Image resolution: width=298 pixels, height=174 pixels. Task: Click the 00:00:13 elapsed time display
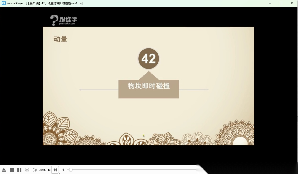pyautogui.click(x=45, y=170)
